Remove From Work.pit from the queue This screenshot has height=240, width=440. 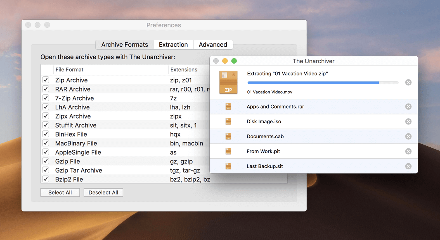point(408,151)
